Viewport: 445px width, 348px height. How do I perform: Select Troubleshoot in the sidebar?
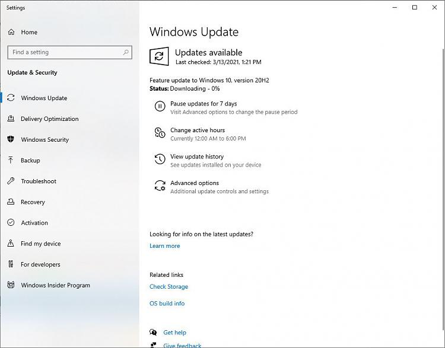pyautogui.click(x=39, y=181)
